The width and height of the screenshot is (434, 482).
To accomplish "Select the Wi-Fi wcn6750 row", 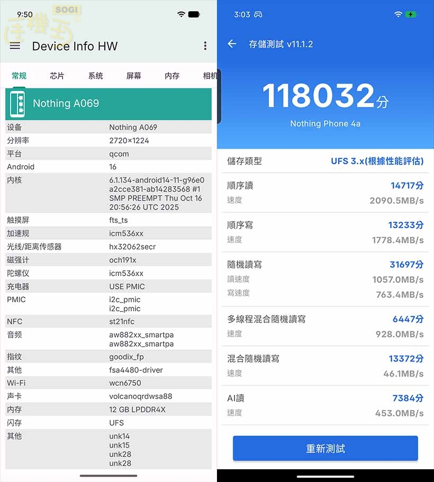I will pos(108,383).
